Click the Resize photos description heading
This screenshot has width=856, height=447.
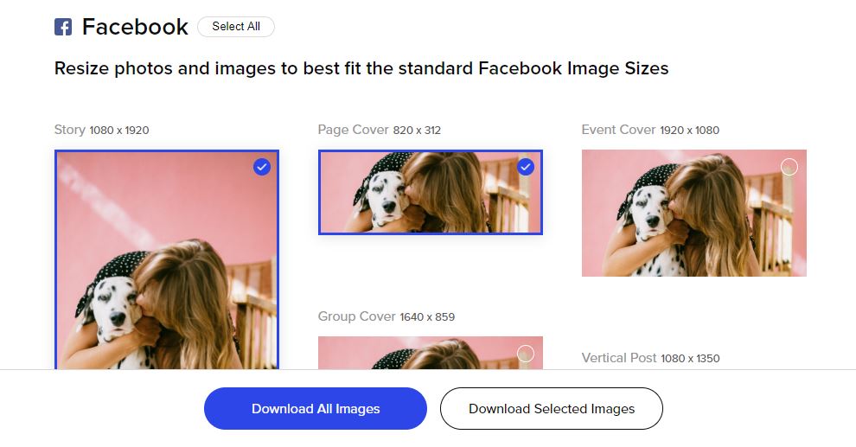point(361,68)
